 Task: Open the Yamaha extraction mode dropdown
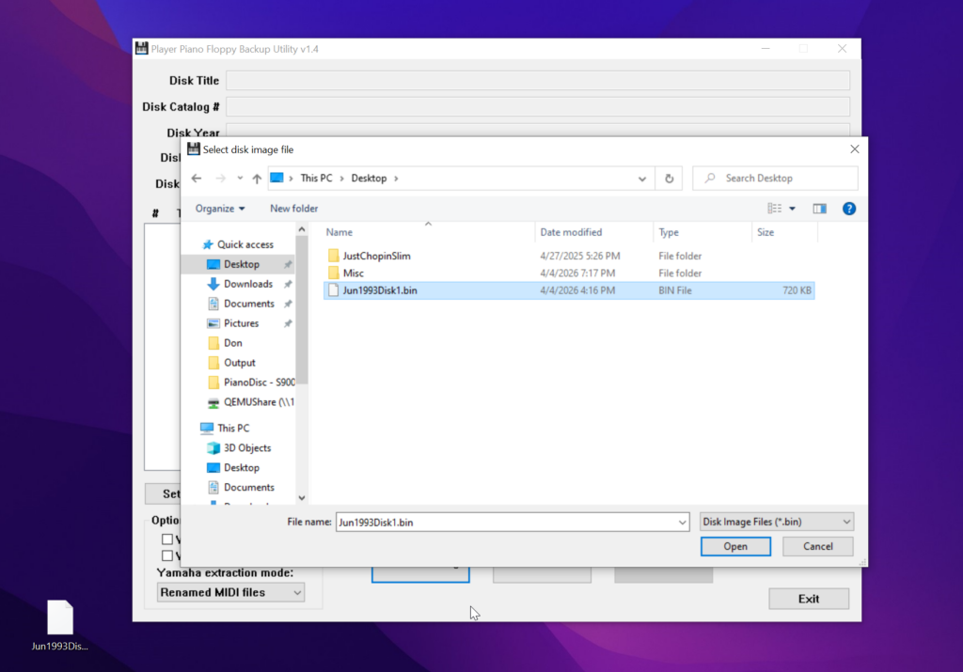[x=229, y=592]
